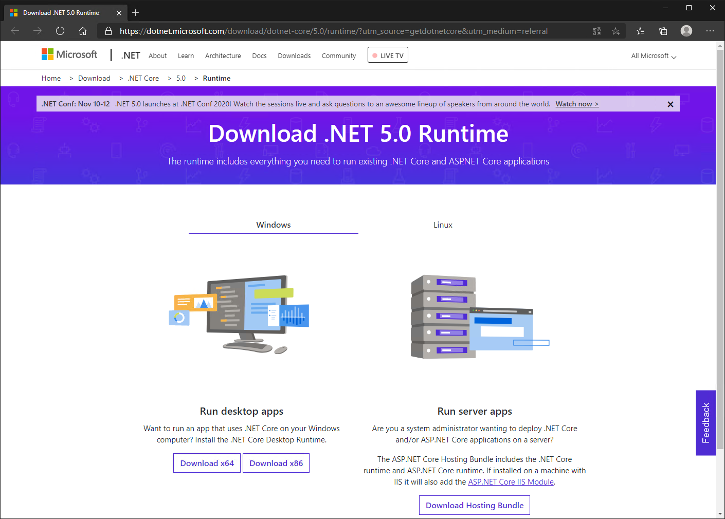Select the Linux tab
This screenshot has width=725, height=519.
(443, 225)
